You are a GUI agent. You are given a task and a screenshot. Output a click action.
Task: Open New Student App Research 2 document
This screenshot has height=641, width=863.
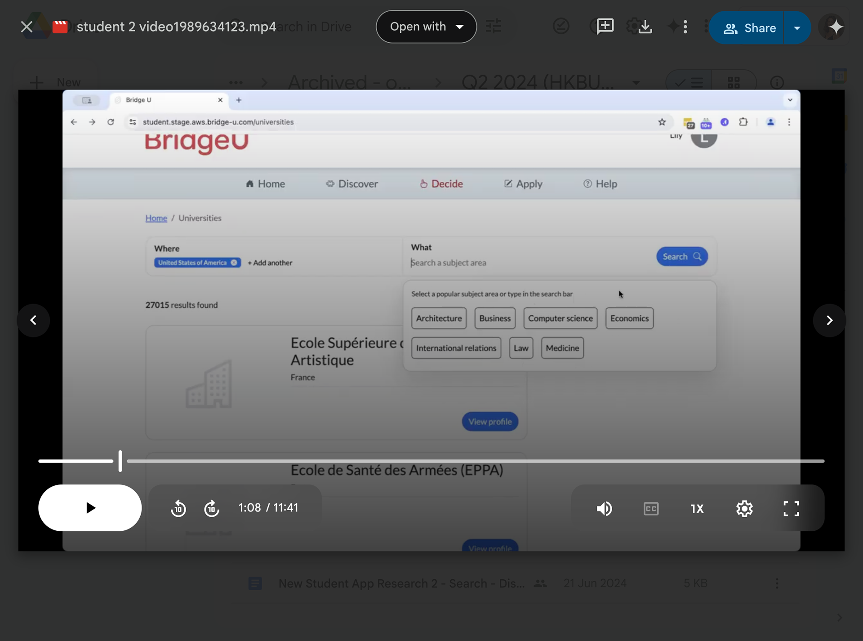[401, 583]
